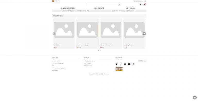The width and height of the screenshot is (198, 101).
Task: Click the search text field
Action: [102, 5]
